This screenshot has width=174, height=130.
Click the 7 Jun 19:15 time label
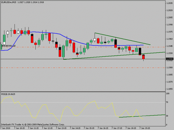click(145, 128)
